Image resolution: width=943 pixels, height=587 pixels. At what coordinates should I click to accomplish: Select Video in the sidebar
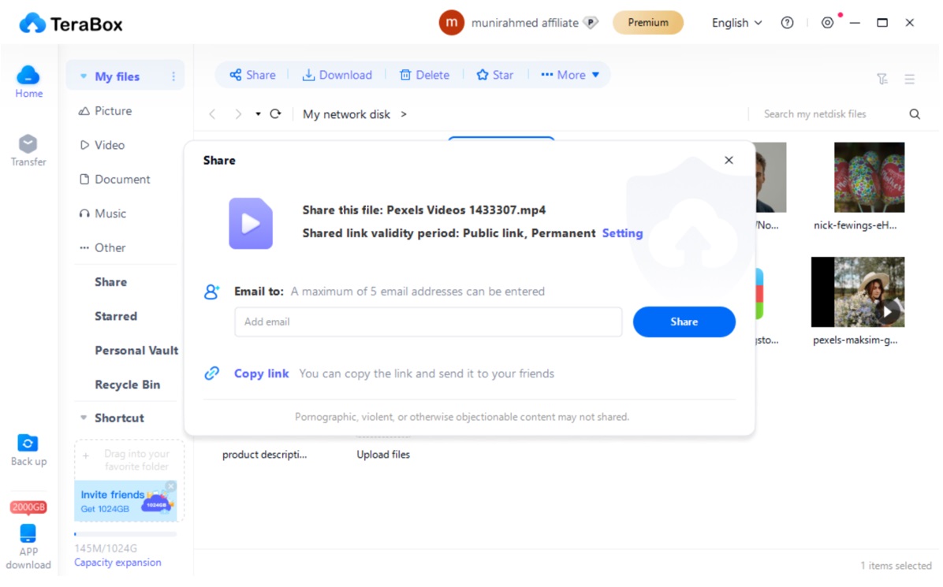click(x=102, y=146)
